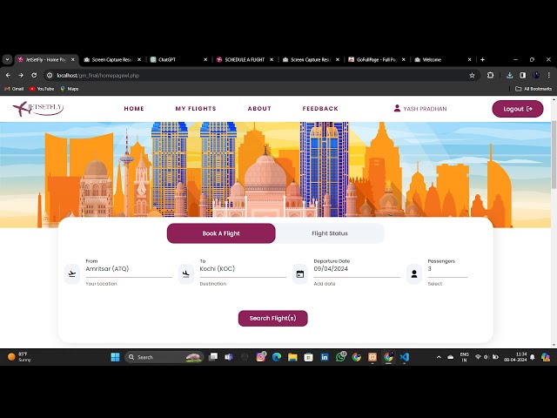Open the ABOUT page
The image size is (557, 418).
click(x=259, y=108)
